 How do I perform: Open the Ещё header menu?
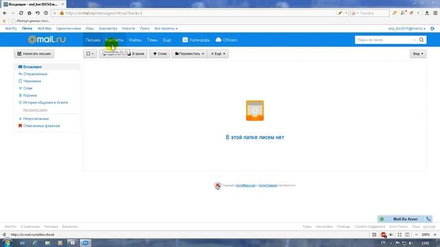tap(166, 40)
